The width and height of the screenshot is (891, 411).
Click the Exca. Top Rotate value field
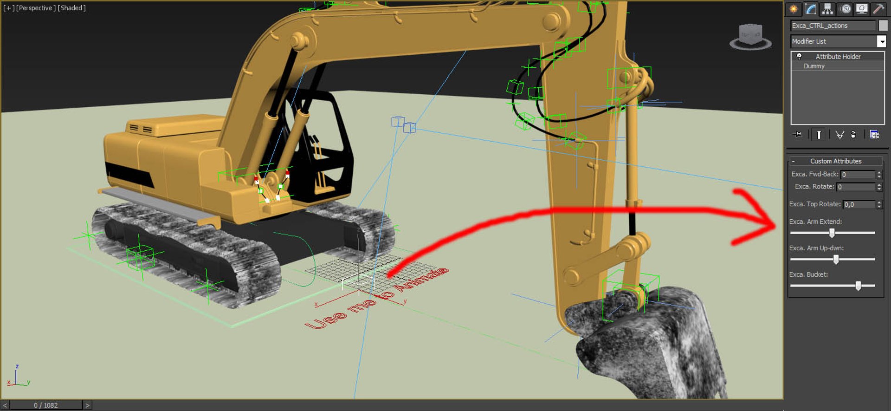[x=859, y=204]
